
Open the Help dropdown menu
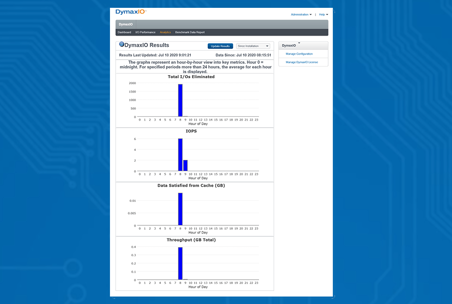point(323,15)
